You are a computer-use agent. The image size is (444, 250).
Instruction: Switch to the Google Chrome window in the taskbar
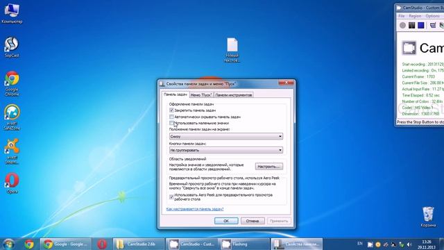click(x=65, y=244)
